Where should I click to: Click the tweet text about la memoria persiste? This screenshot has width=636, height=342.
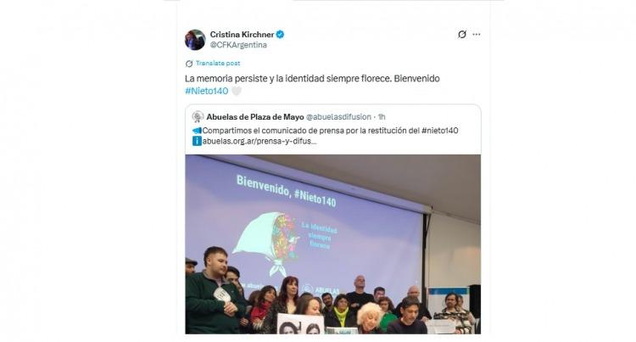312,84
